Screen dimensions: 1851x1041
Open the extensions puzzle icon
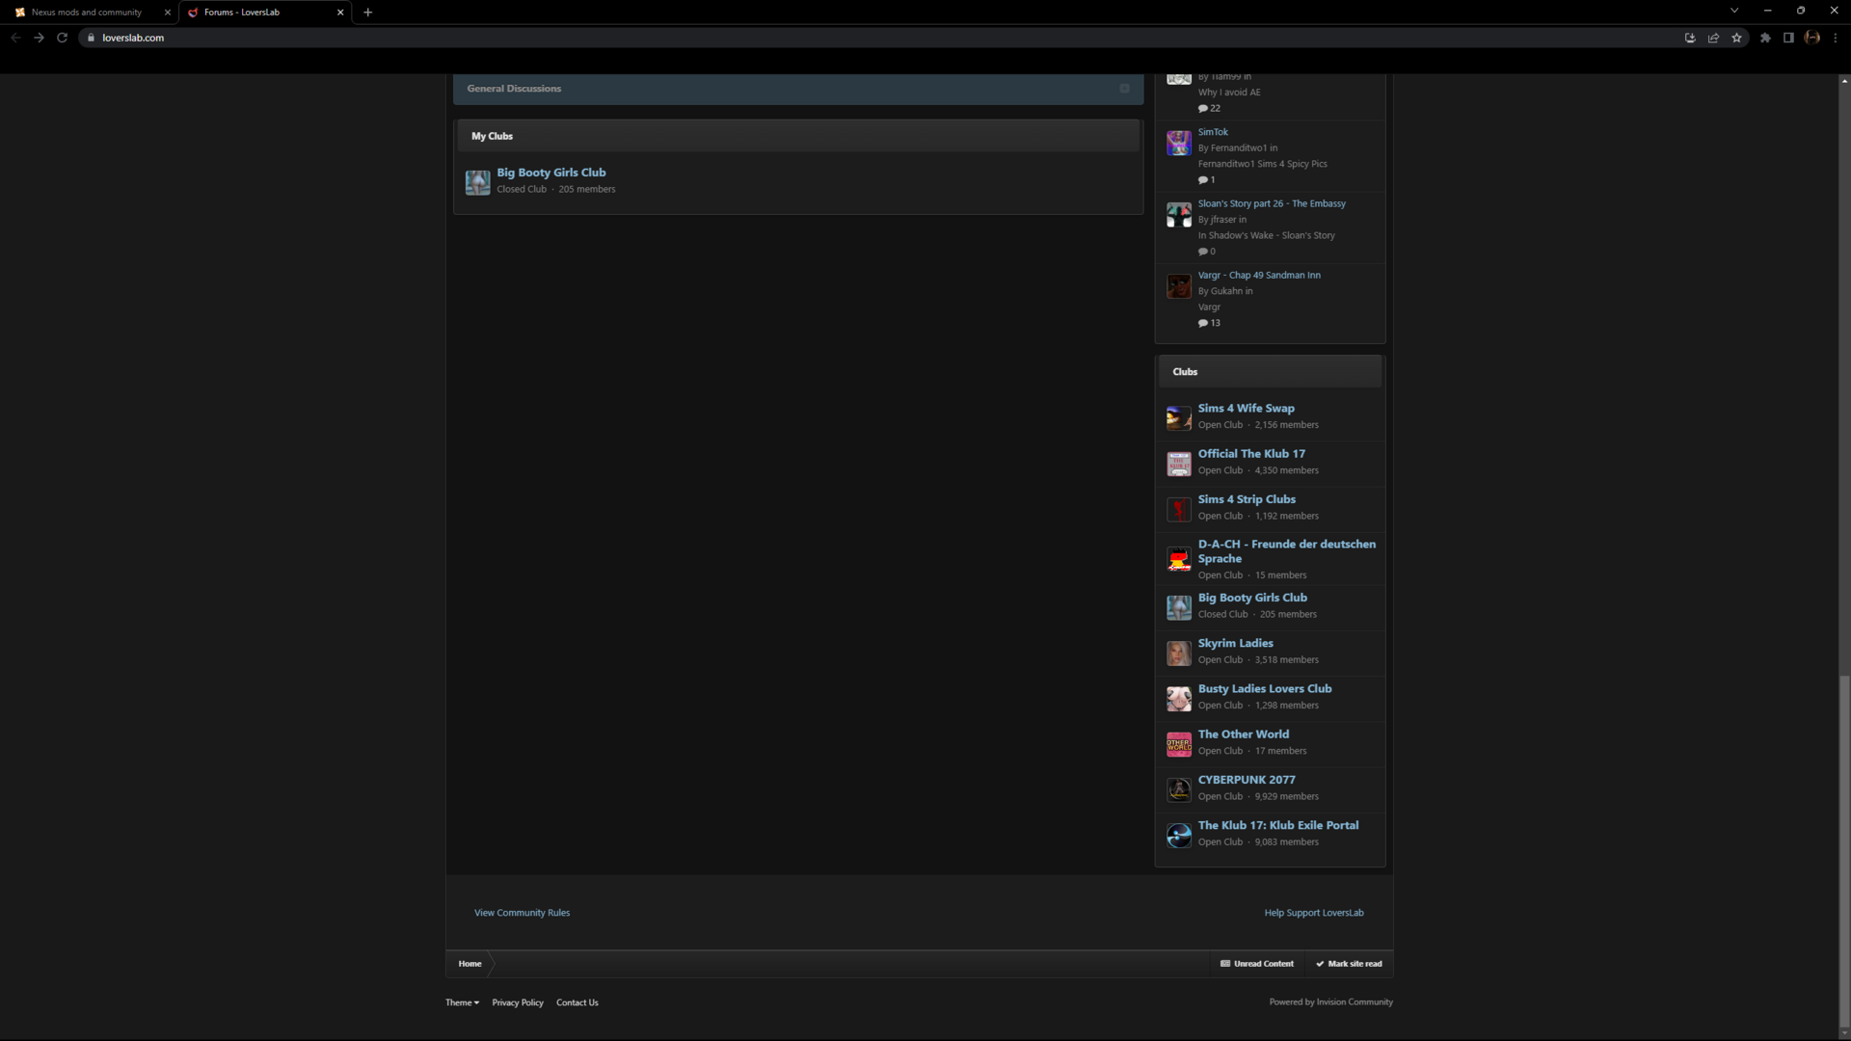tap(1765, 38)
